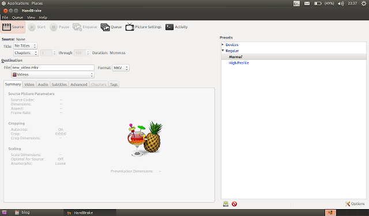The width and height of the screenshot is (369, 216).
Task: Check the mail envelope indicator
Action: [x=307, y=3]
